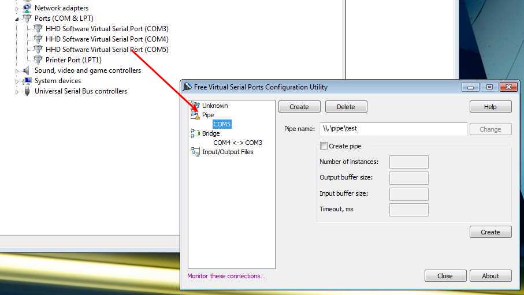Select the Network adapters label
Screen dimensions: 524x295
pyautogui.click(x=61, y=8)
